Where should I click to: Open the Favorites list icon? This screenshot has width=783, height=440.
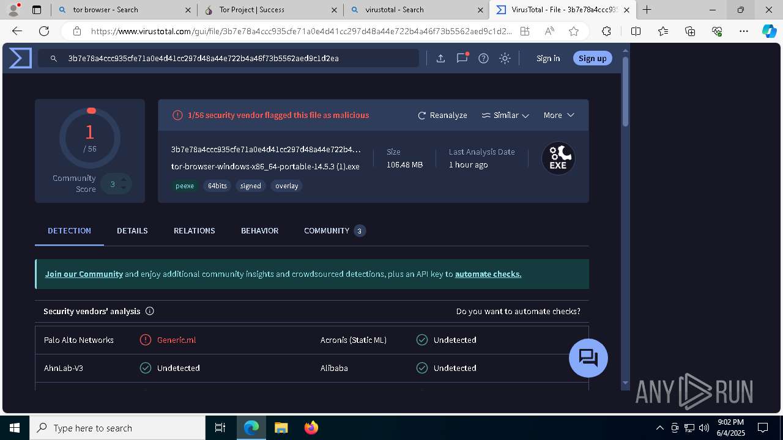[x=663, y=31]
